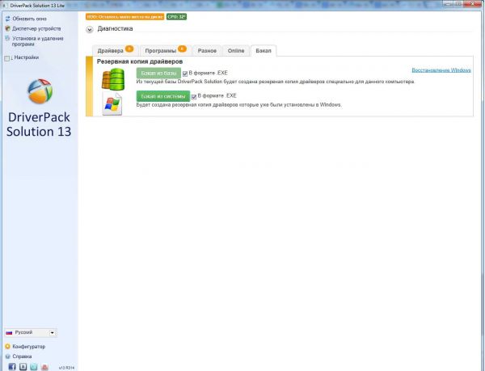Switch to the Драйвера tab
This screenshot has height=371, width=485.
coord(115,51)
